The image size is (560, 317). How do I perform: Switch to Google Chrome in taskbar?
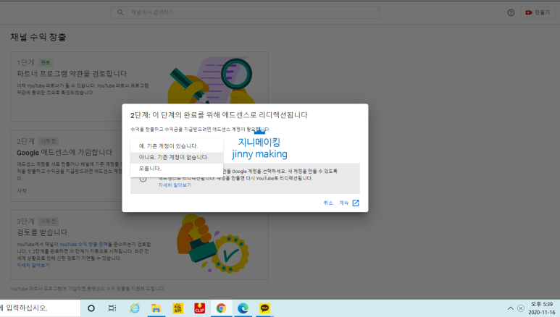click(221, 308)
